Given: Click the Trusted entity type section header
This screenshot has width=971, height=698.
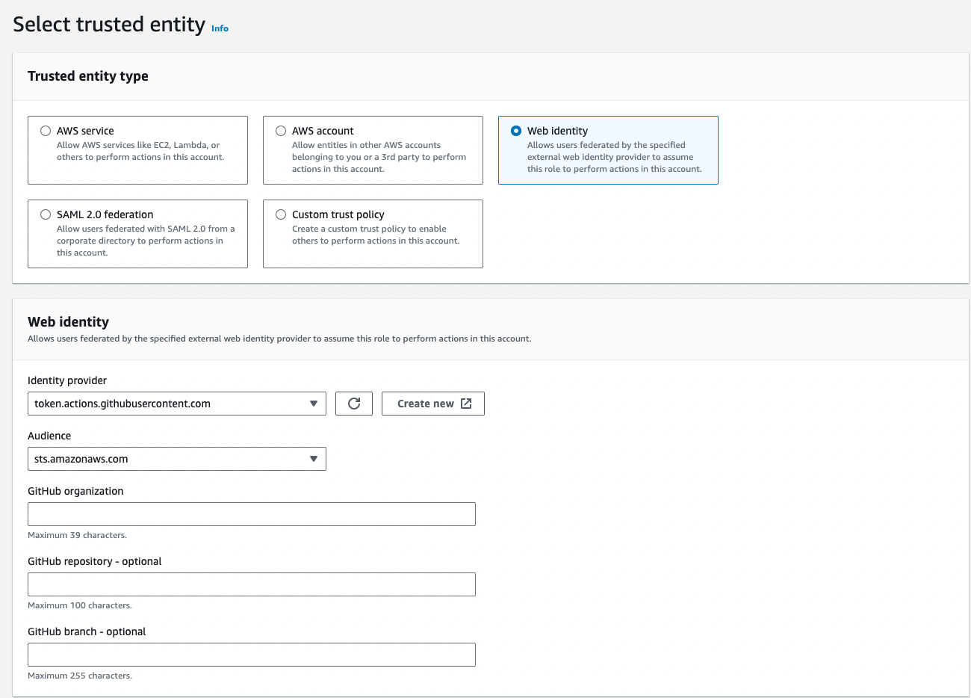Looking at the screenshot, I should point(87,75).
